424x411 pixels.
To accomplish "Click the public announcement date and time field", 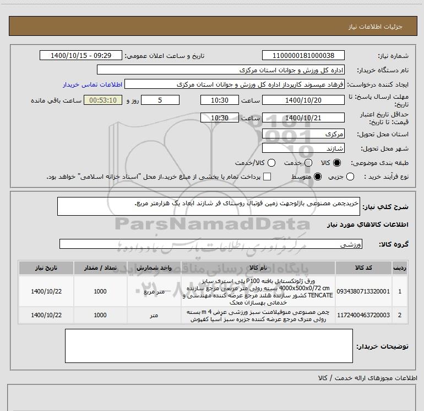I will pos(81,55).
